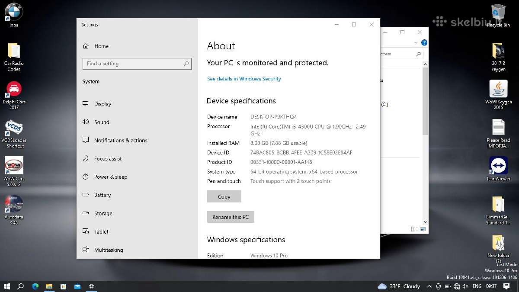Click the scroll up arrow in File Explorer
The width and height of the screenshot is (519, 292).
pyautogui.click(x=425, y=64)
